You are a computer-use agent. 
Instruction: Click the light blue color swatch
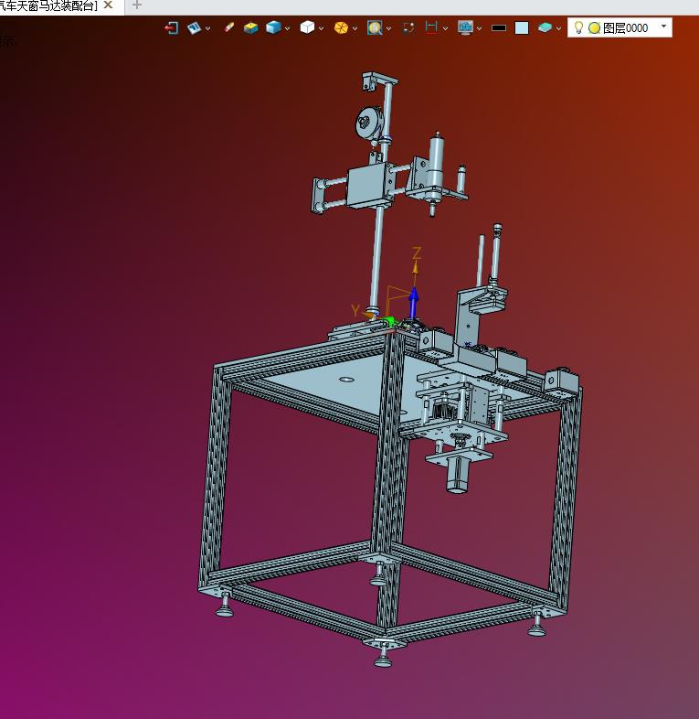click(x=522, y=27)
